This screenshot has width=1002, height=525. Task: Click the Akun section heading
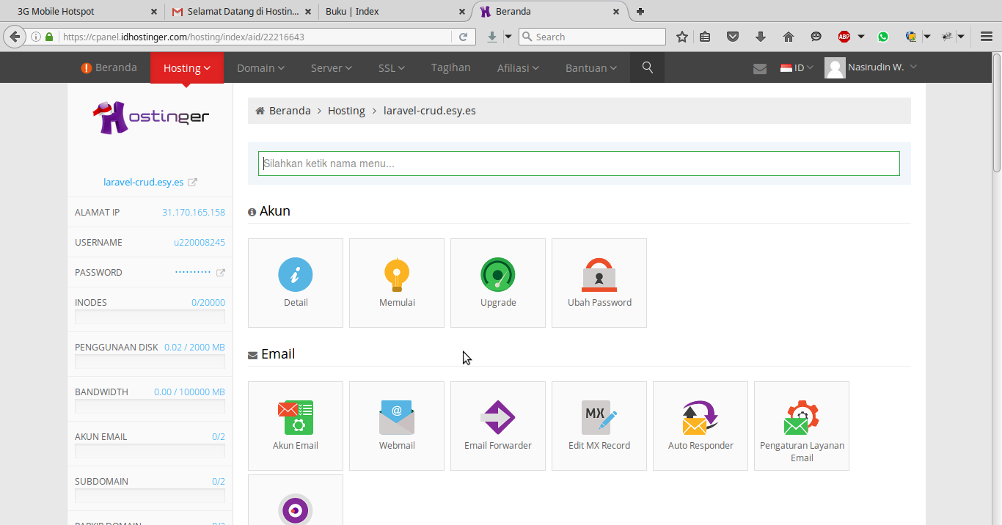(x=275, y=211)
